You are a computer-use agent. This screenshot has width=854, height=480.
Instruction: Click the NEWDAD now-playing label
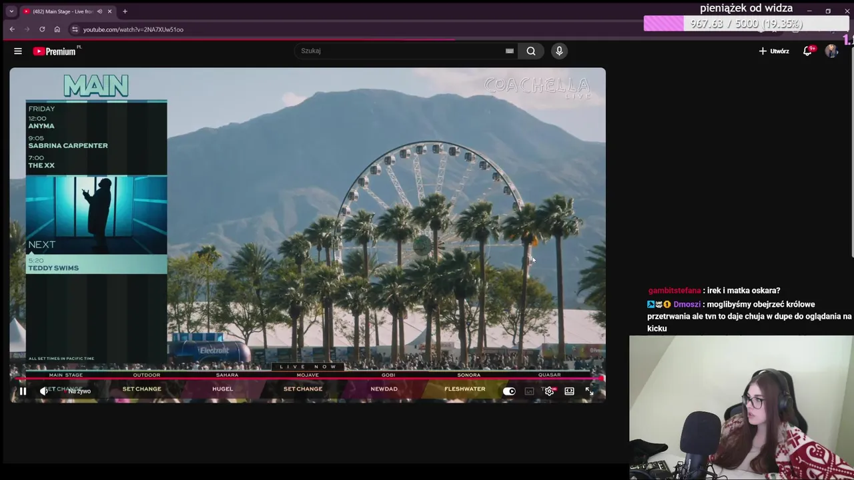click(x=384, y=389)
